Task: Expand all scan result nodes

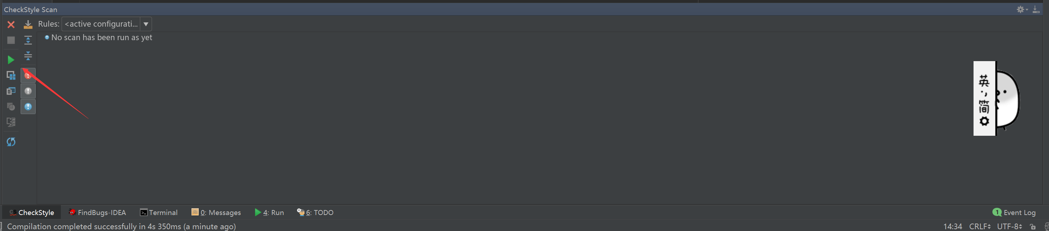Action: point(28,40)
